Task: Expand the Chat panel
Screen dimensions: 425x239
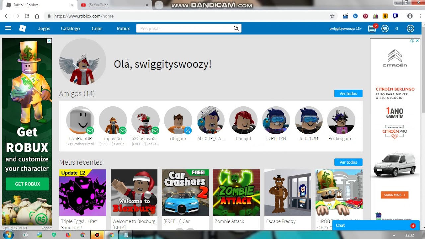Action: [376, 225]
